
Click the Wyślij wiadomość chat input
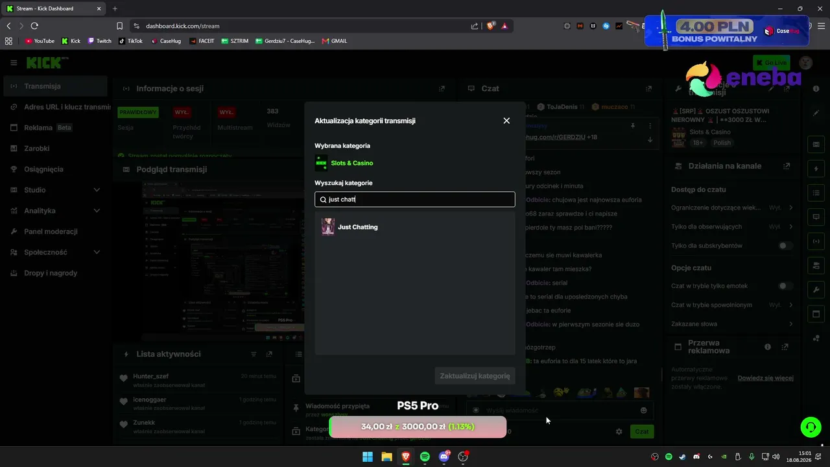559,410
